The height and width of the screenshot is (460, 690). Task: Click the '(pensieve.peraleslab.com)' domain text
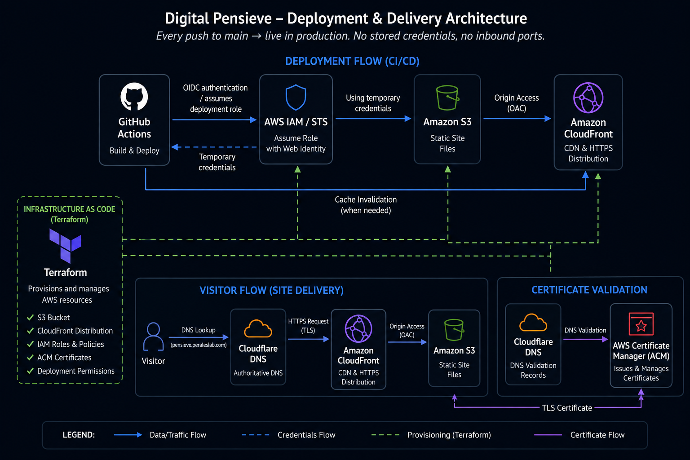[x=199, y=345]
